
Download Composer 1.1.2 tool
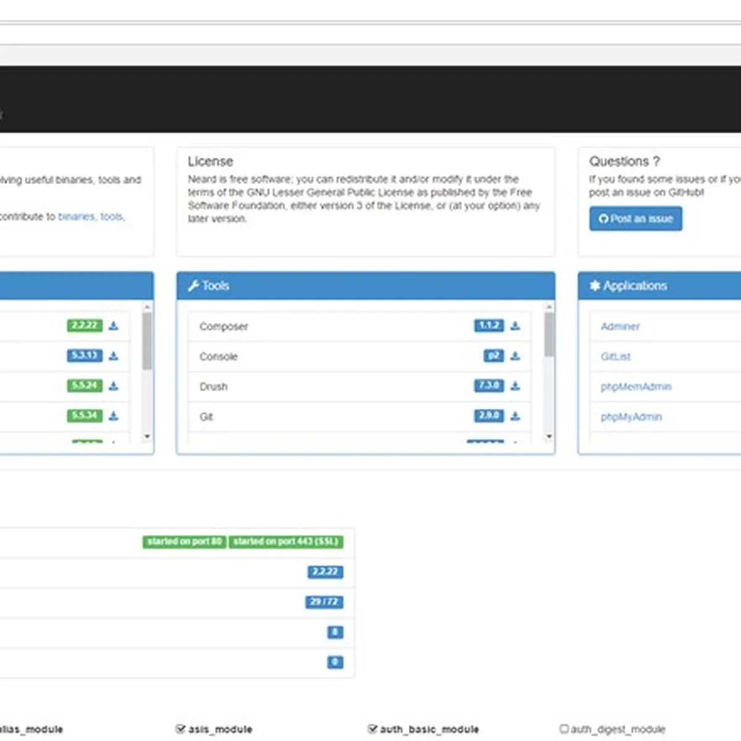[x=515, y=325]
